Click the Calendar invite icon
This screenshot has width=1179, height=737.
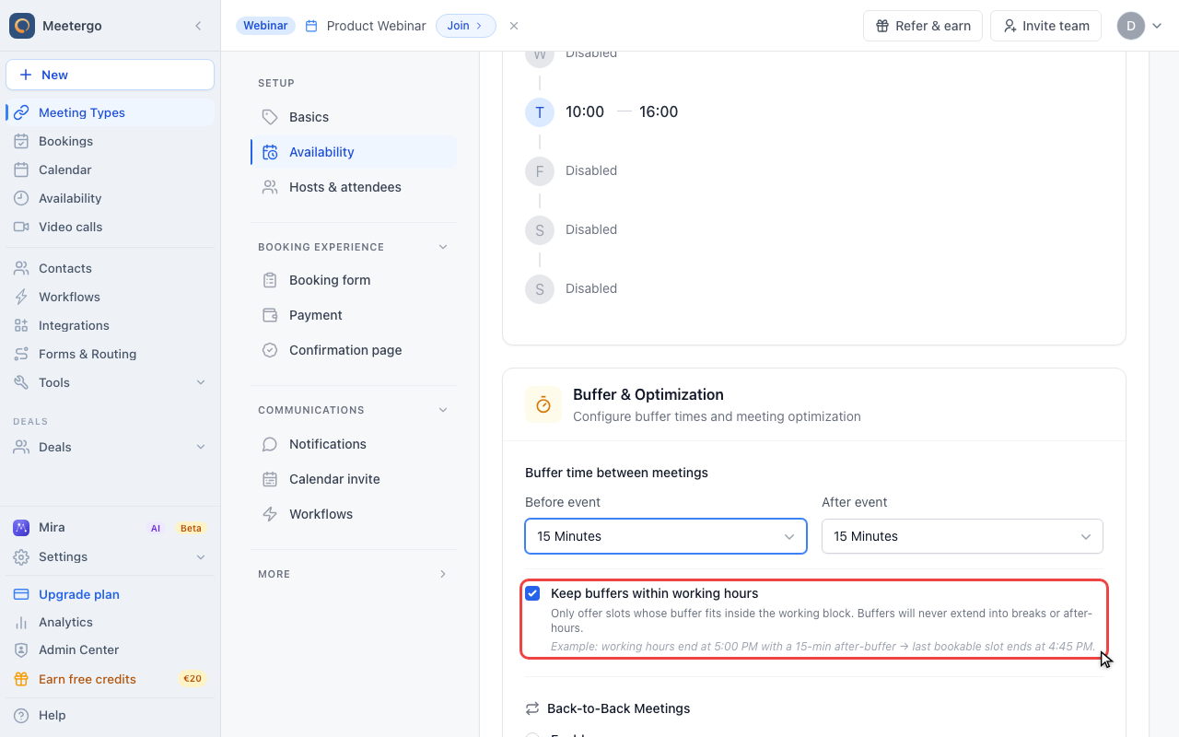270,479
